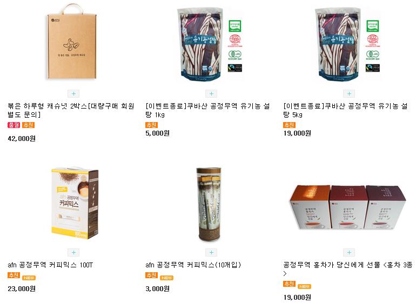Open the afn coffee mix 100T box image
The width and height of the screenshot is (416, 303).
pos(75,204)
